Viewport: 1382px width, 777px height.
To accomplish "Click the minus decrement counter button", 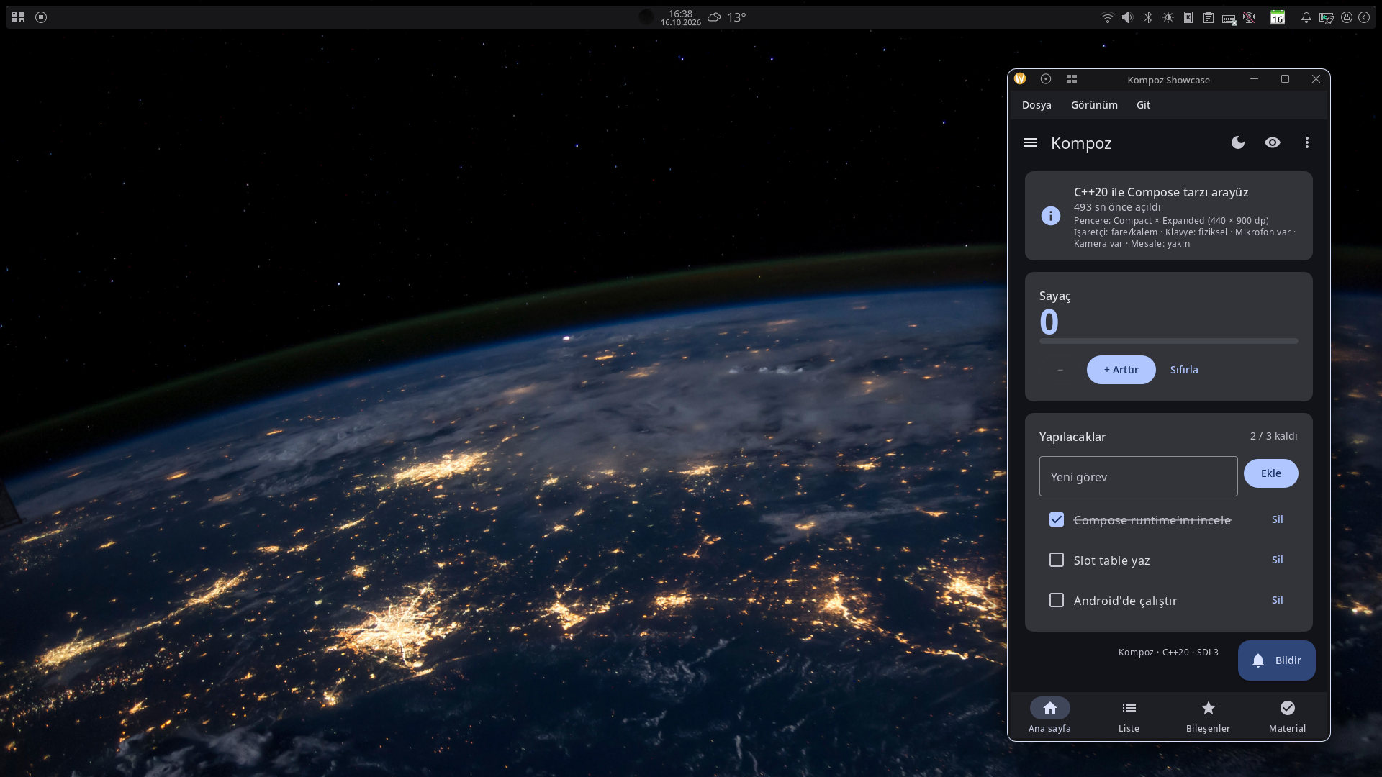I will point(1060,370).
